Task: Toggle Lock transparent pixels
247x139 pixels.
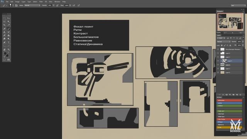Action: pyautogui.click(x=222, y=46)
